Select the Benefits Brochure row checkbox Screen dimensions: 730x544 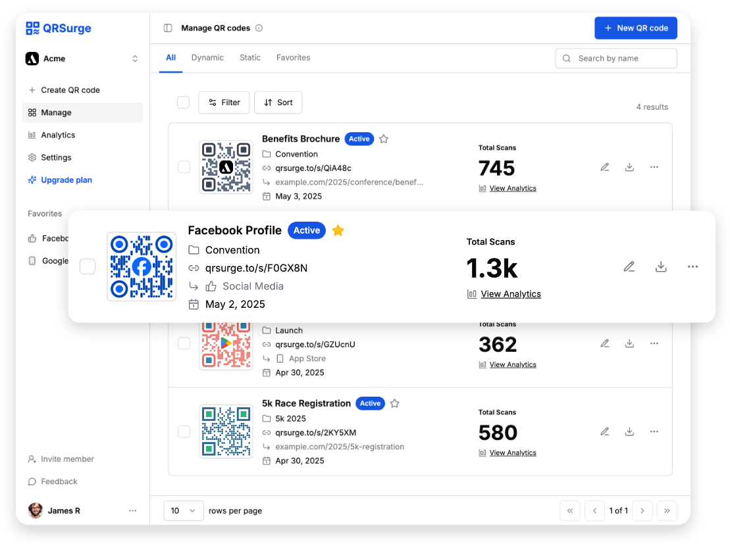[x=183, y=167]
